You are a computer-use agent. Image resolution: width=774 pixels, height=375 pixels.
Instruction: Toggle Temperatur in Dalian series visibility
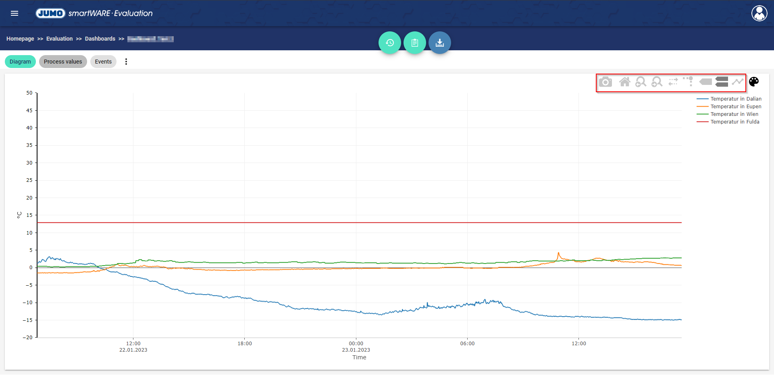(x=735, y=99)
